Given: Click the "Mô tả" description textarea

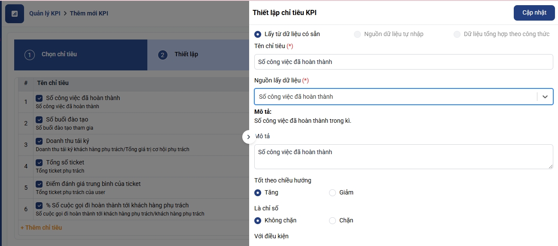Looking at the screenshot, I should (x=403, y=156).
